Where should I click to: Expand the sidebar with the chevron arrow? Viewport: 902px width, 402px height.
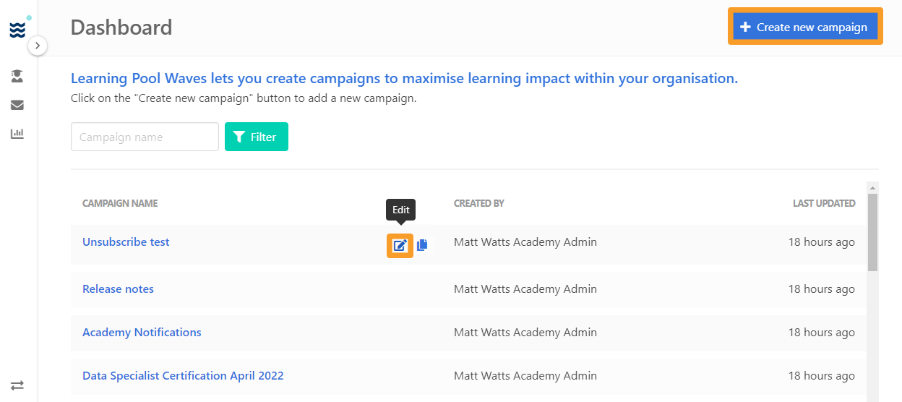(x=38, y=46)
